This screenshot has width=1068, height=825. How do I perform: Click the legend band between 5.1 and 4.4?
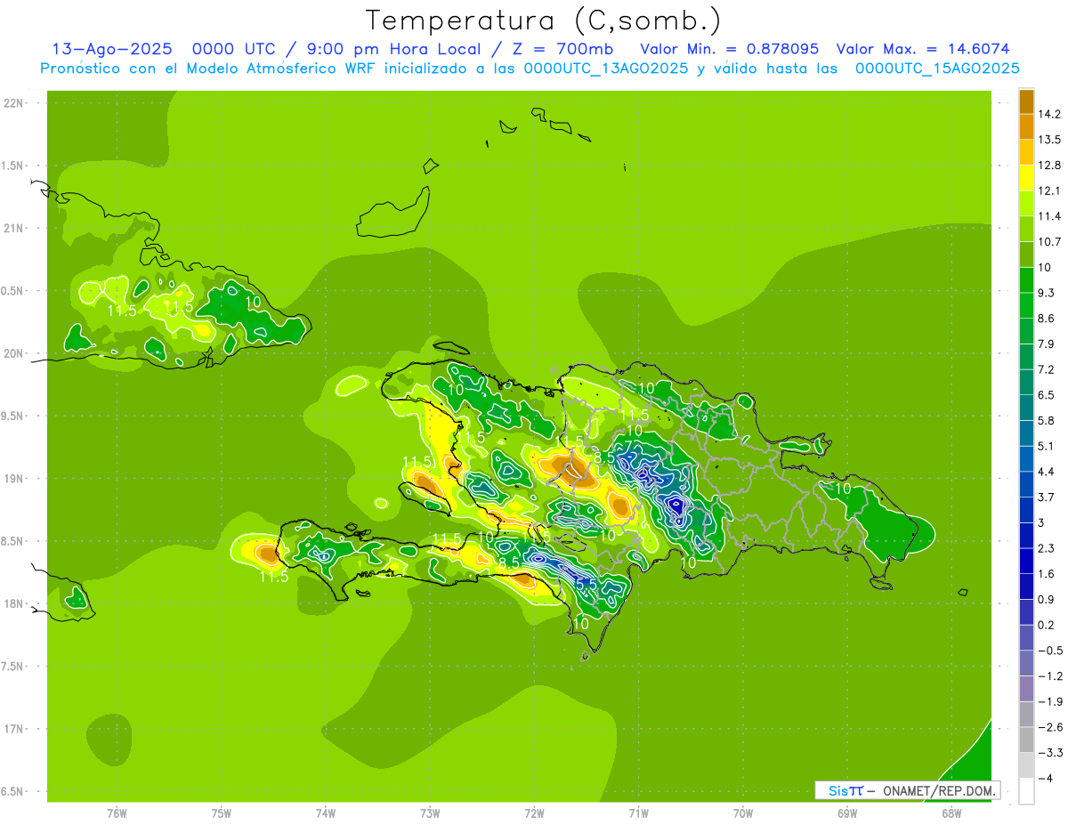click(x=1026, y=458)
